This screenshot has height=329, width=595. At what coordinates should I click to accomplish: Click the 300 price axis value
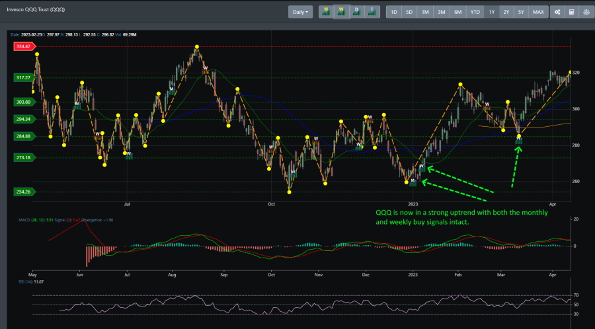point(576,109)
